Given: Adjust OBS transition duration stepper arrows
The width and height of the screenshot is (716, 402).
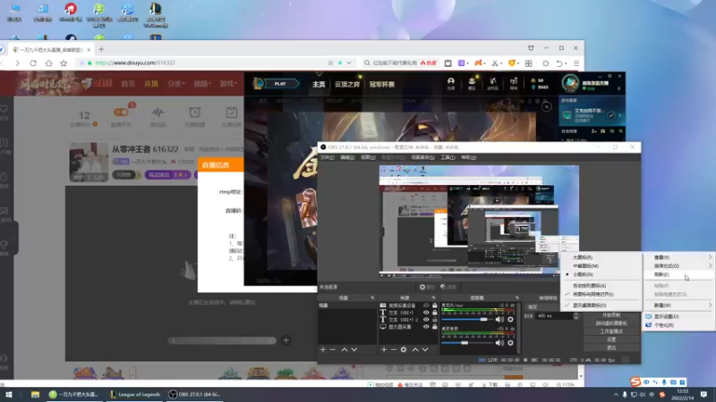Looking at the screenshot, I should 575,315.
